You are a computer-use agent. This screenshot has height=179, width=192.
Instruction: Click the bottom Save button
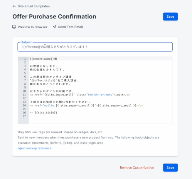click(x=170, y=167)
